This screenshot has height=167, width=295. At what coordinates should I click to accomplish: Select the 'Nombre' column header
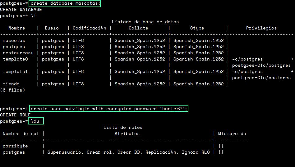17,28
